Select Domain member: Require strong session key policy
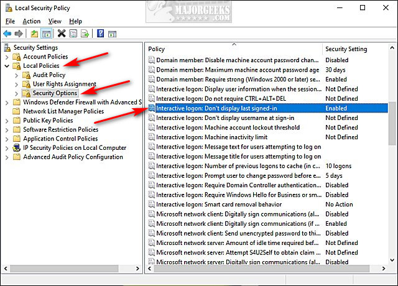 point(267,79)
